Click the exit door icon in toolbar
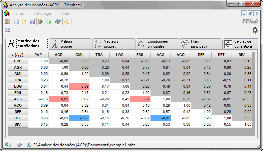The height and width of the screenshot is (151, 263). [x=7, y=22]
